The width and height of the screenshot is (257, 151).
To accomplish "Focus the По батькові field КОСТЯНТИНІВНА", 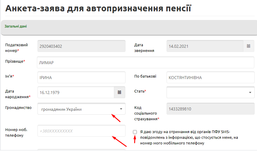I will click(x=211, y=78).
